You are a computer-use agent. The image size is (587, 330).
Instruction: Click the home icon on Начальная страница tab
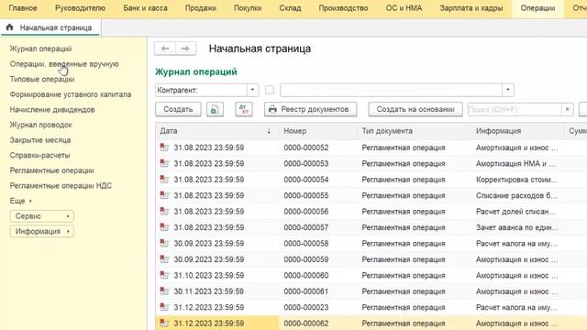(10, 27)
